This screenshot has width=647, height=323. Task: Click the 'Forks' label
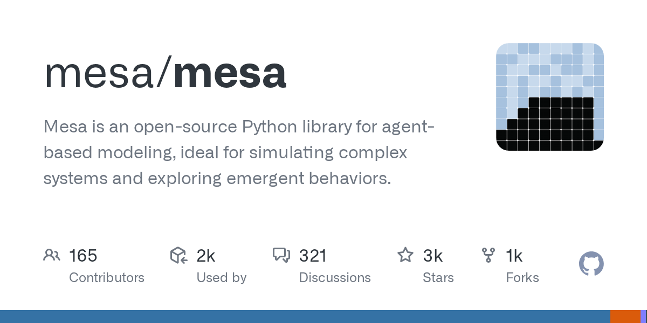522,278
